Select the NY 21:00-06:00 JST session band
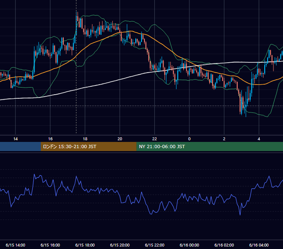283x249 pixels. coord(209,146)
